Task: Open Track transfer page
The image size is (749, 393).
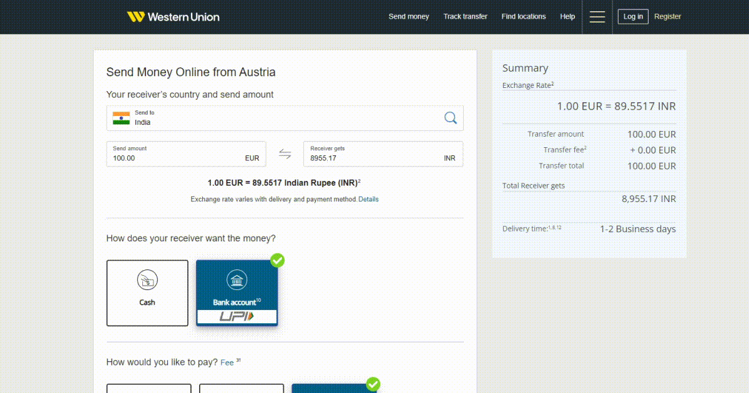Action: tap(465, 17)
